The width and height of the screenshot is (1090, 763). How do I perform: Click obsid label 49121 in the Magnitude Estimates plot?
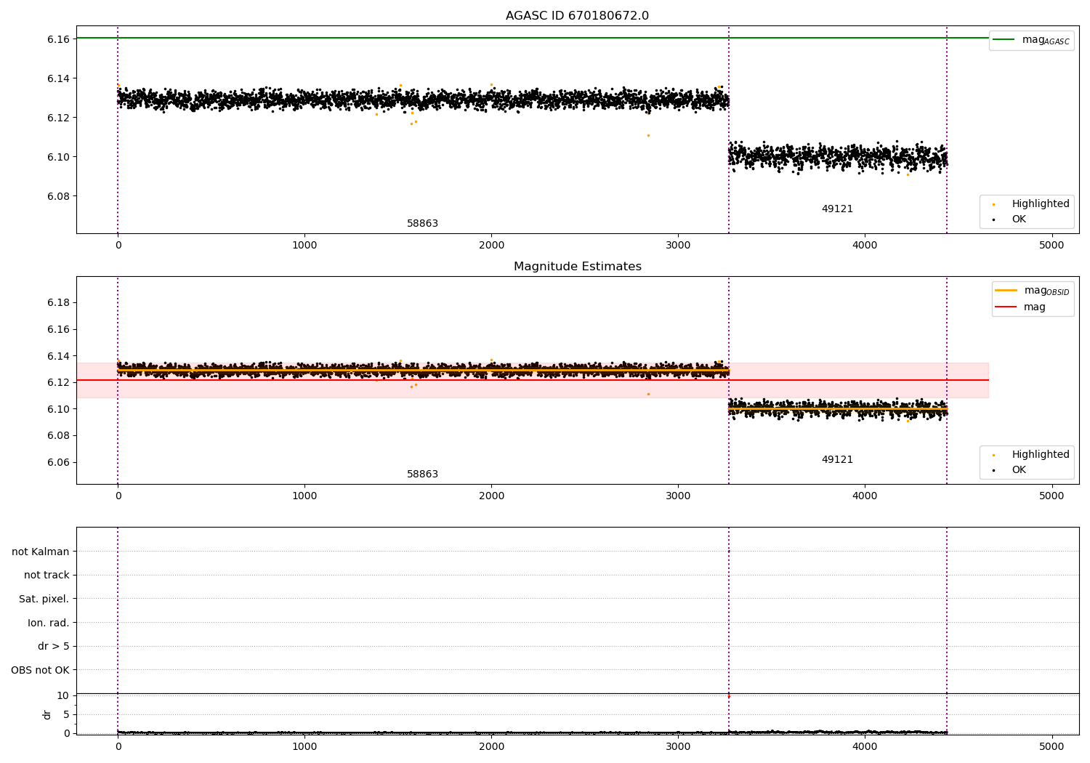pyautogui.click(x=837, y=460)
